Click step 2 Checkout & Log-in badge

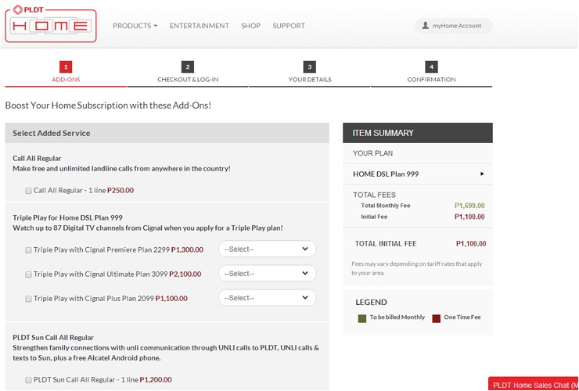point(188,67)
